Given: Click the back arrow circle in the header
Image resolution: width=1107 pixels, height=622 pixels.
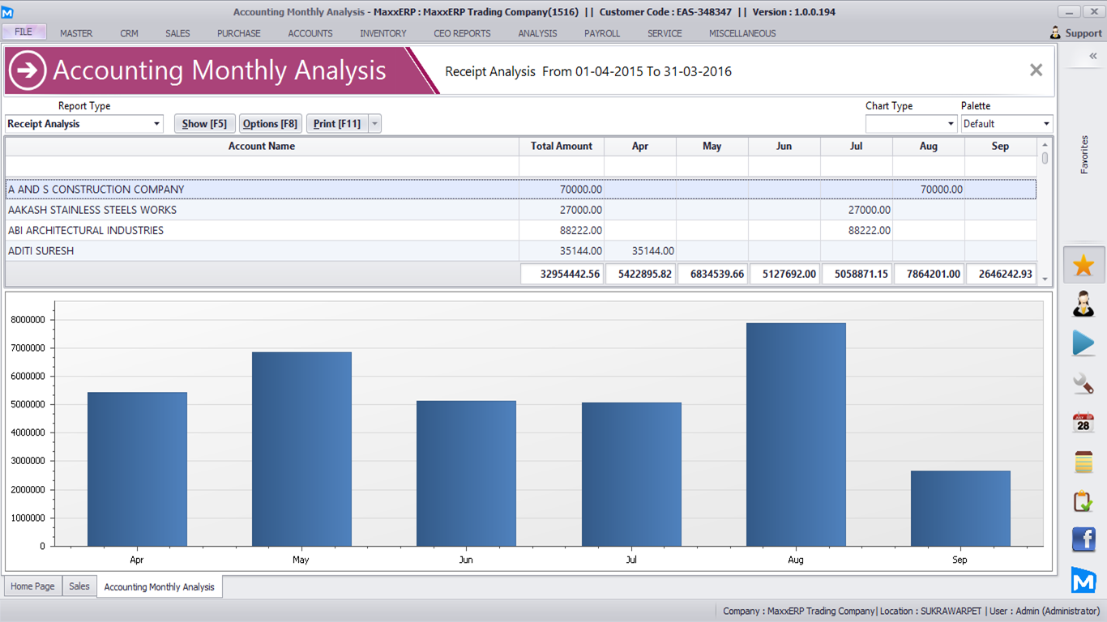Looking at the screenshot, I should coord(28,70).
